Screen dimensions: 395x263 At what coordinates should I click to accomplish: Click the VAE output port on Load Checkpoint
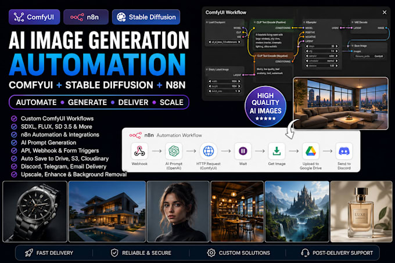(243, 37)
